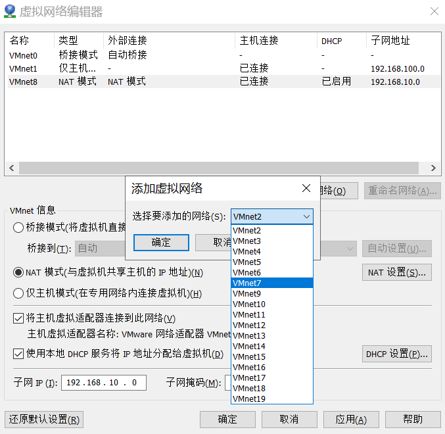Choose VMnet11 in the dropdown list
This screenshot has width=445, height=434.
[x=272, y=314]
